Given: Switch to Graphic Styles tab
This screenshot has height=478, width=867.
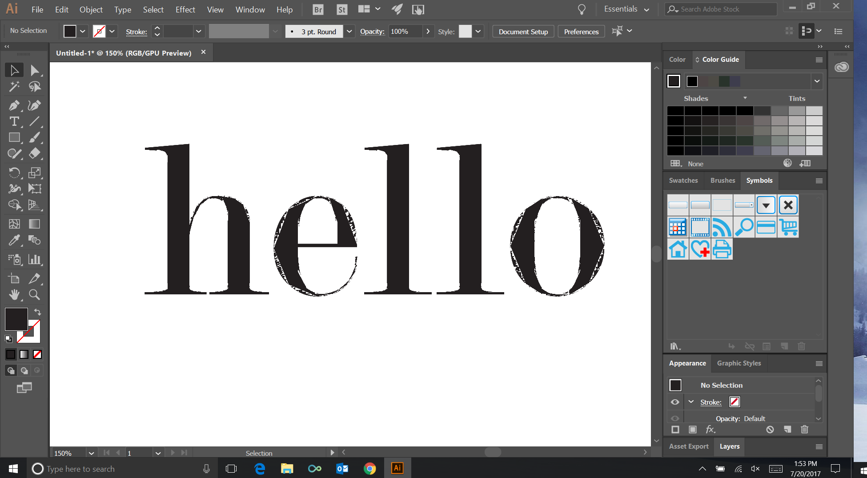Looking at the screenshot, I should click(x=739, y=363).
